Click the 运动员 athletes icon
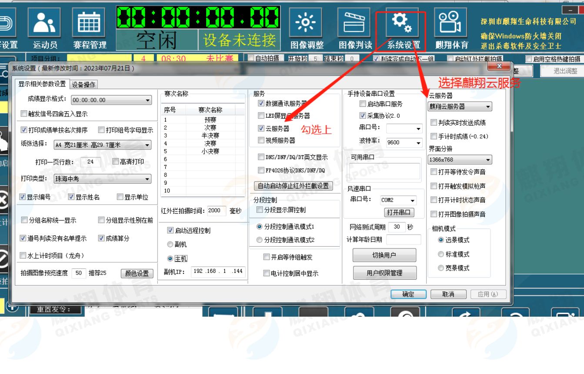Image resolution: width=584 pixels, height=374 pixels. (44, 23)
